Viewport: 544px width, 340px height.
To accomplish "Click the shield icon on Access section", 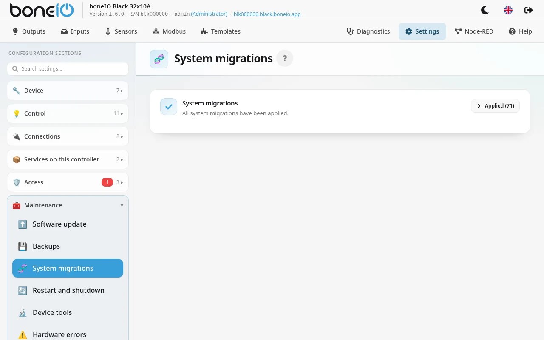I will (17, 182).
